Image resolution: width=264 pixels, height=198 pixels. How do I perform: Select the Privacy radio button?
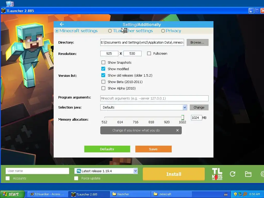pos(163,31)
